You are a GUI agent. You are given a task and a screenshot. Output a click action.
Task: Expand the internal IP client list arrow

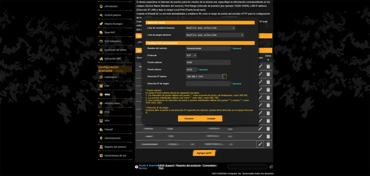[x=225, y=76]
